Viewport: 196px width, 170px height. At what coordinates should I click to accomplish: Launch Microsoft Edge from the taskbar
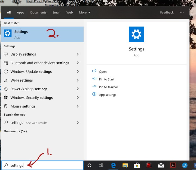[113, 165]
